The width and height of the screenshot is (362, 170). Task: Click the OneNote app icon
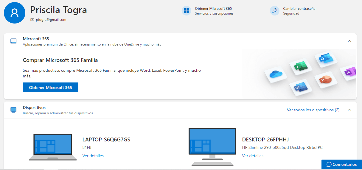pos(349,72)
